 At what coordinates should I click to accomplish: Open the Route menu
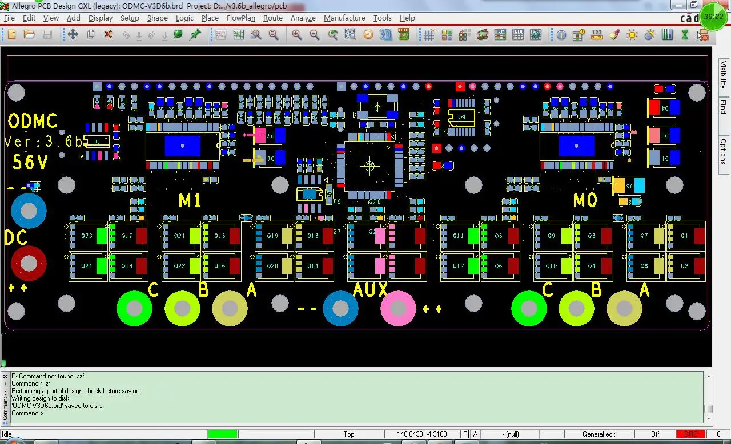pyautogui.click(x=273, y=18)
